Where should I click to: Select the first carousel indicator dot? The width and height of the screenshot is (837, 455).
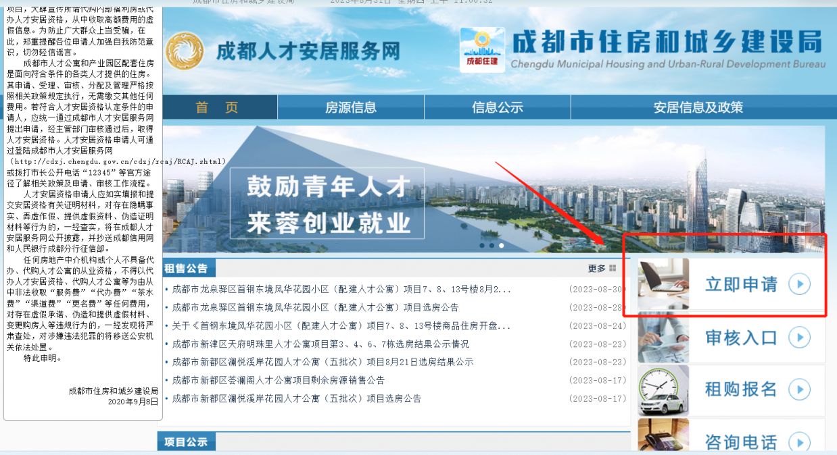pos(482,246)
